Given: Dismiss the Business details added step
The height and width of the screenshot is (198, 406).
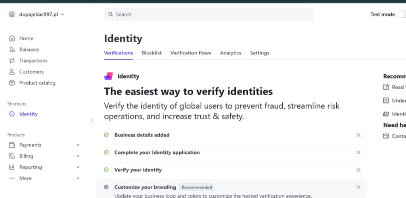Looking at the screenshot, I should 358,135.
